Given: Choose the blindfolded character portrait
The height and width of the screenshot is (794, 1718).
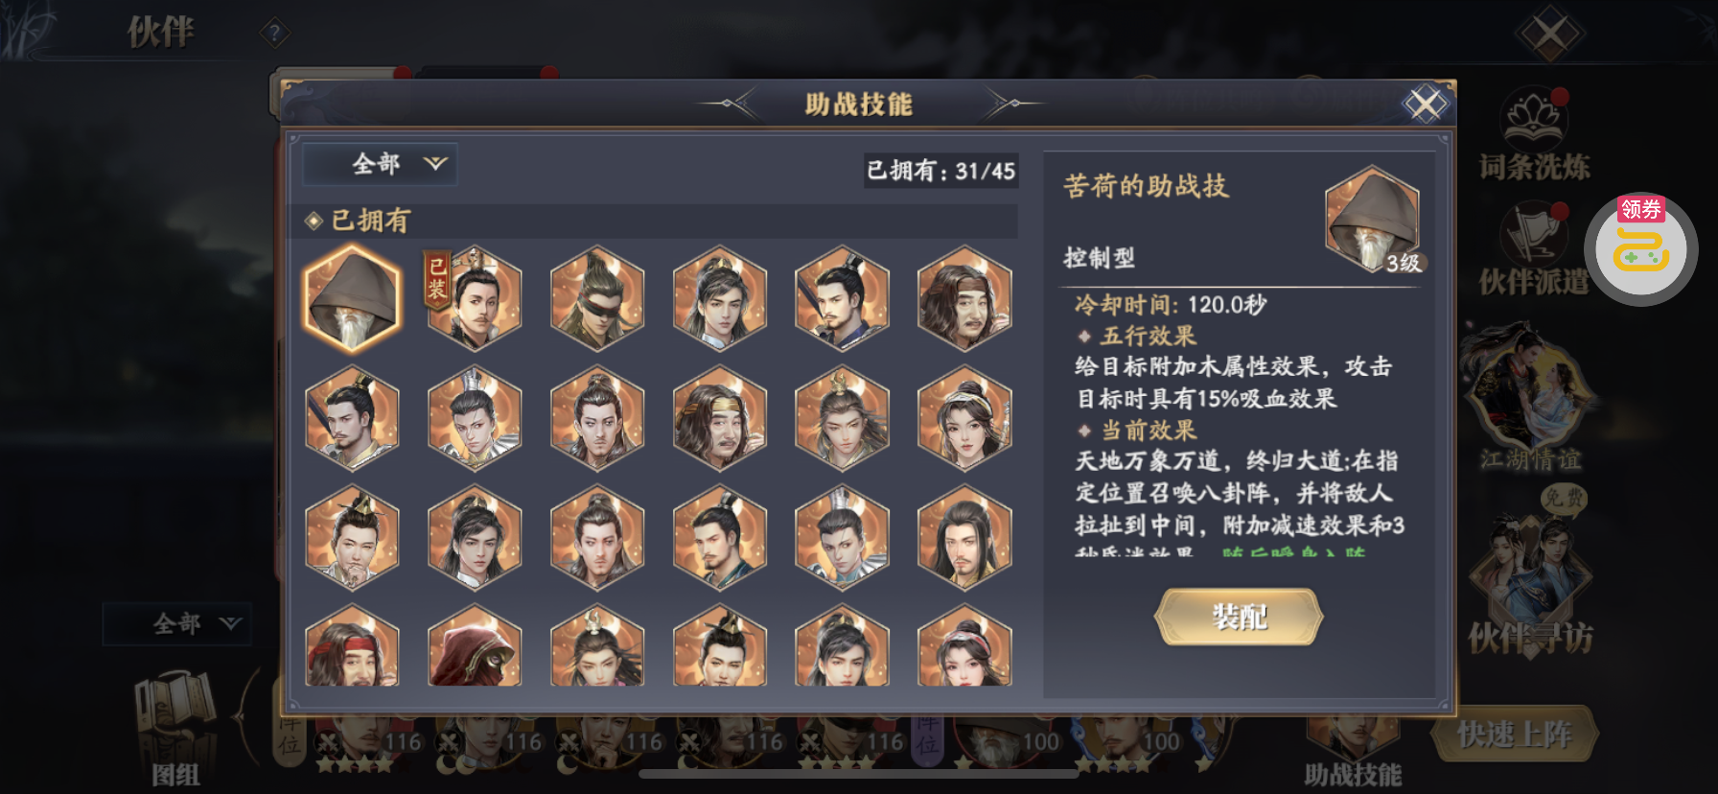Looking at the screenshot, I should 597,298.
